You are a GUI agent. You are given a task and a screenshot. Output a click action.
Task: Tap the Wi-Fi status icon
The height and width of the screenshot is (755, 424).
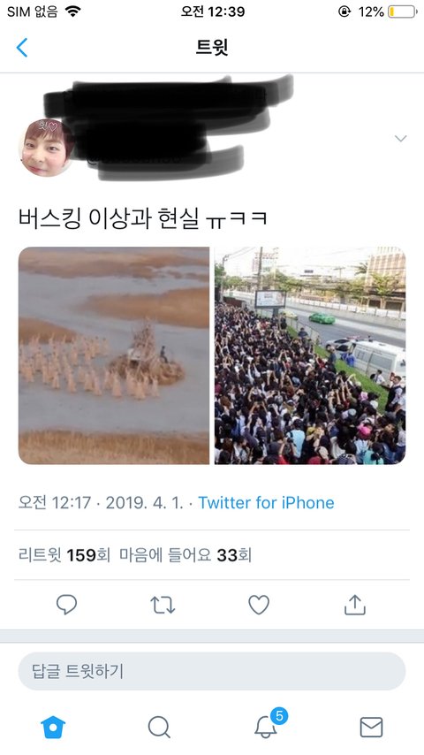(x=72, y=11)
